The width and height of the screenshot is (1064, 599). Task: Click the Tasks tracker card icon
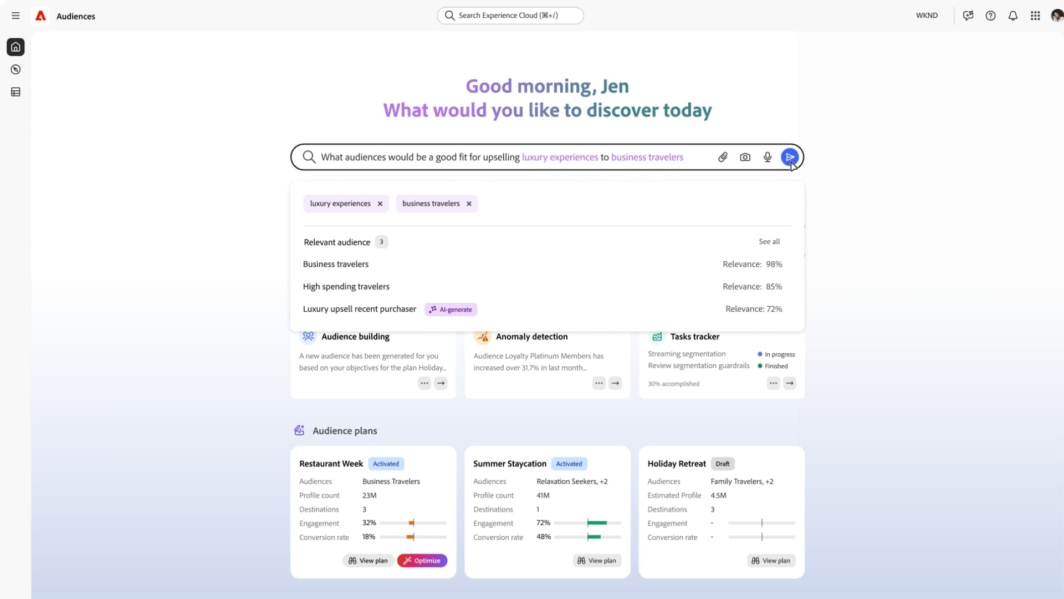[x=657, y=336]
